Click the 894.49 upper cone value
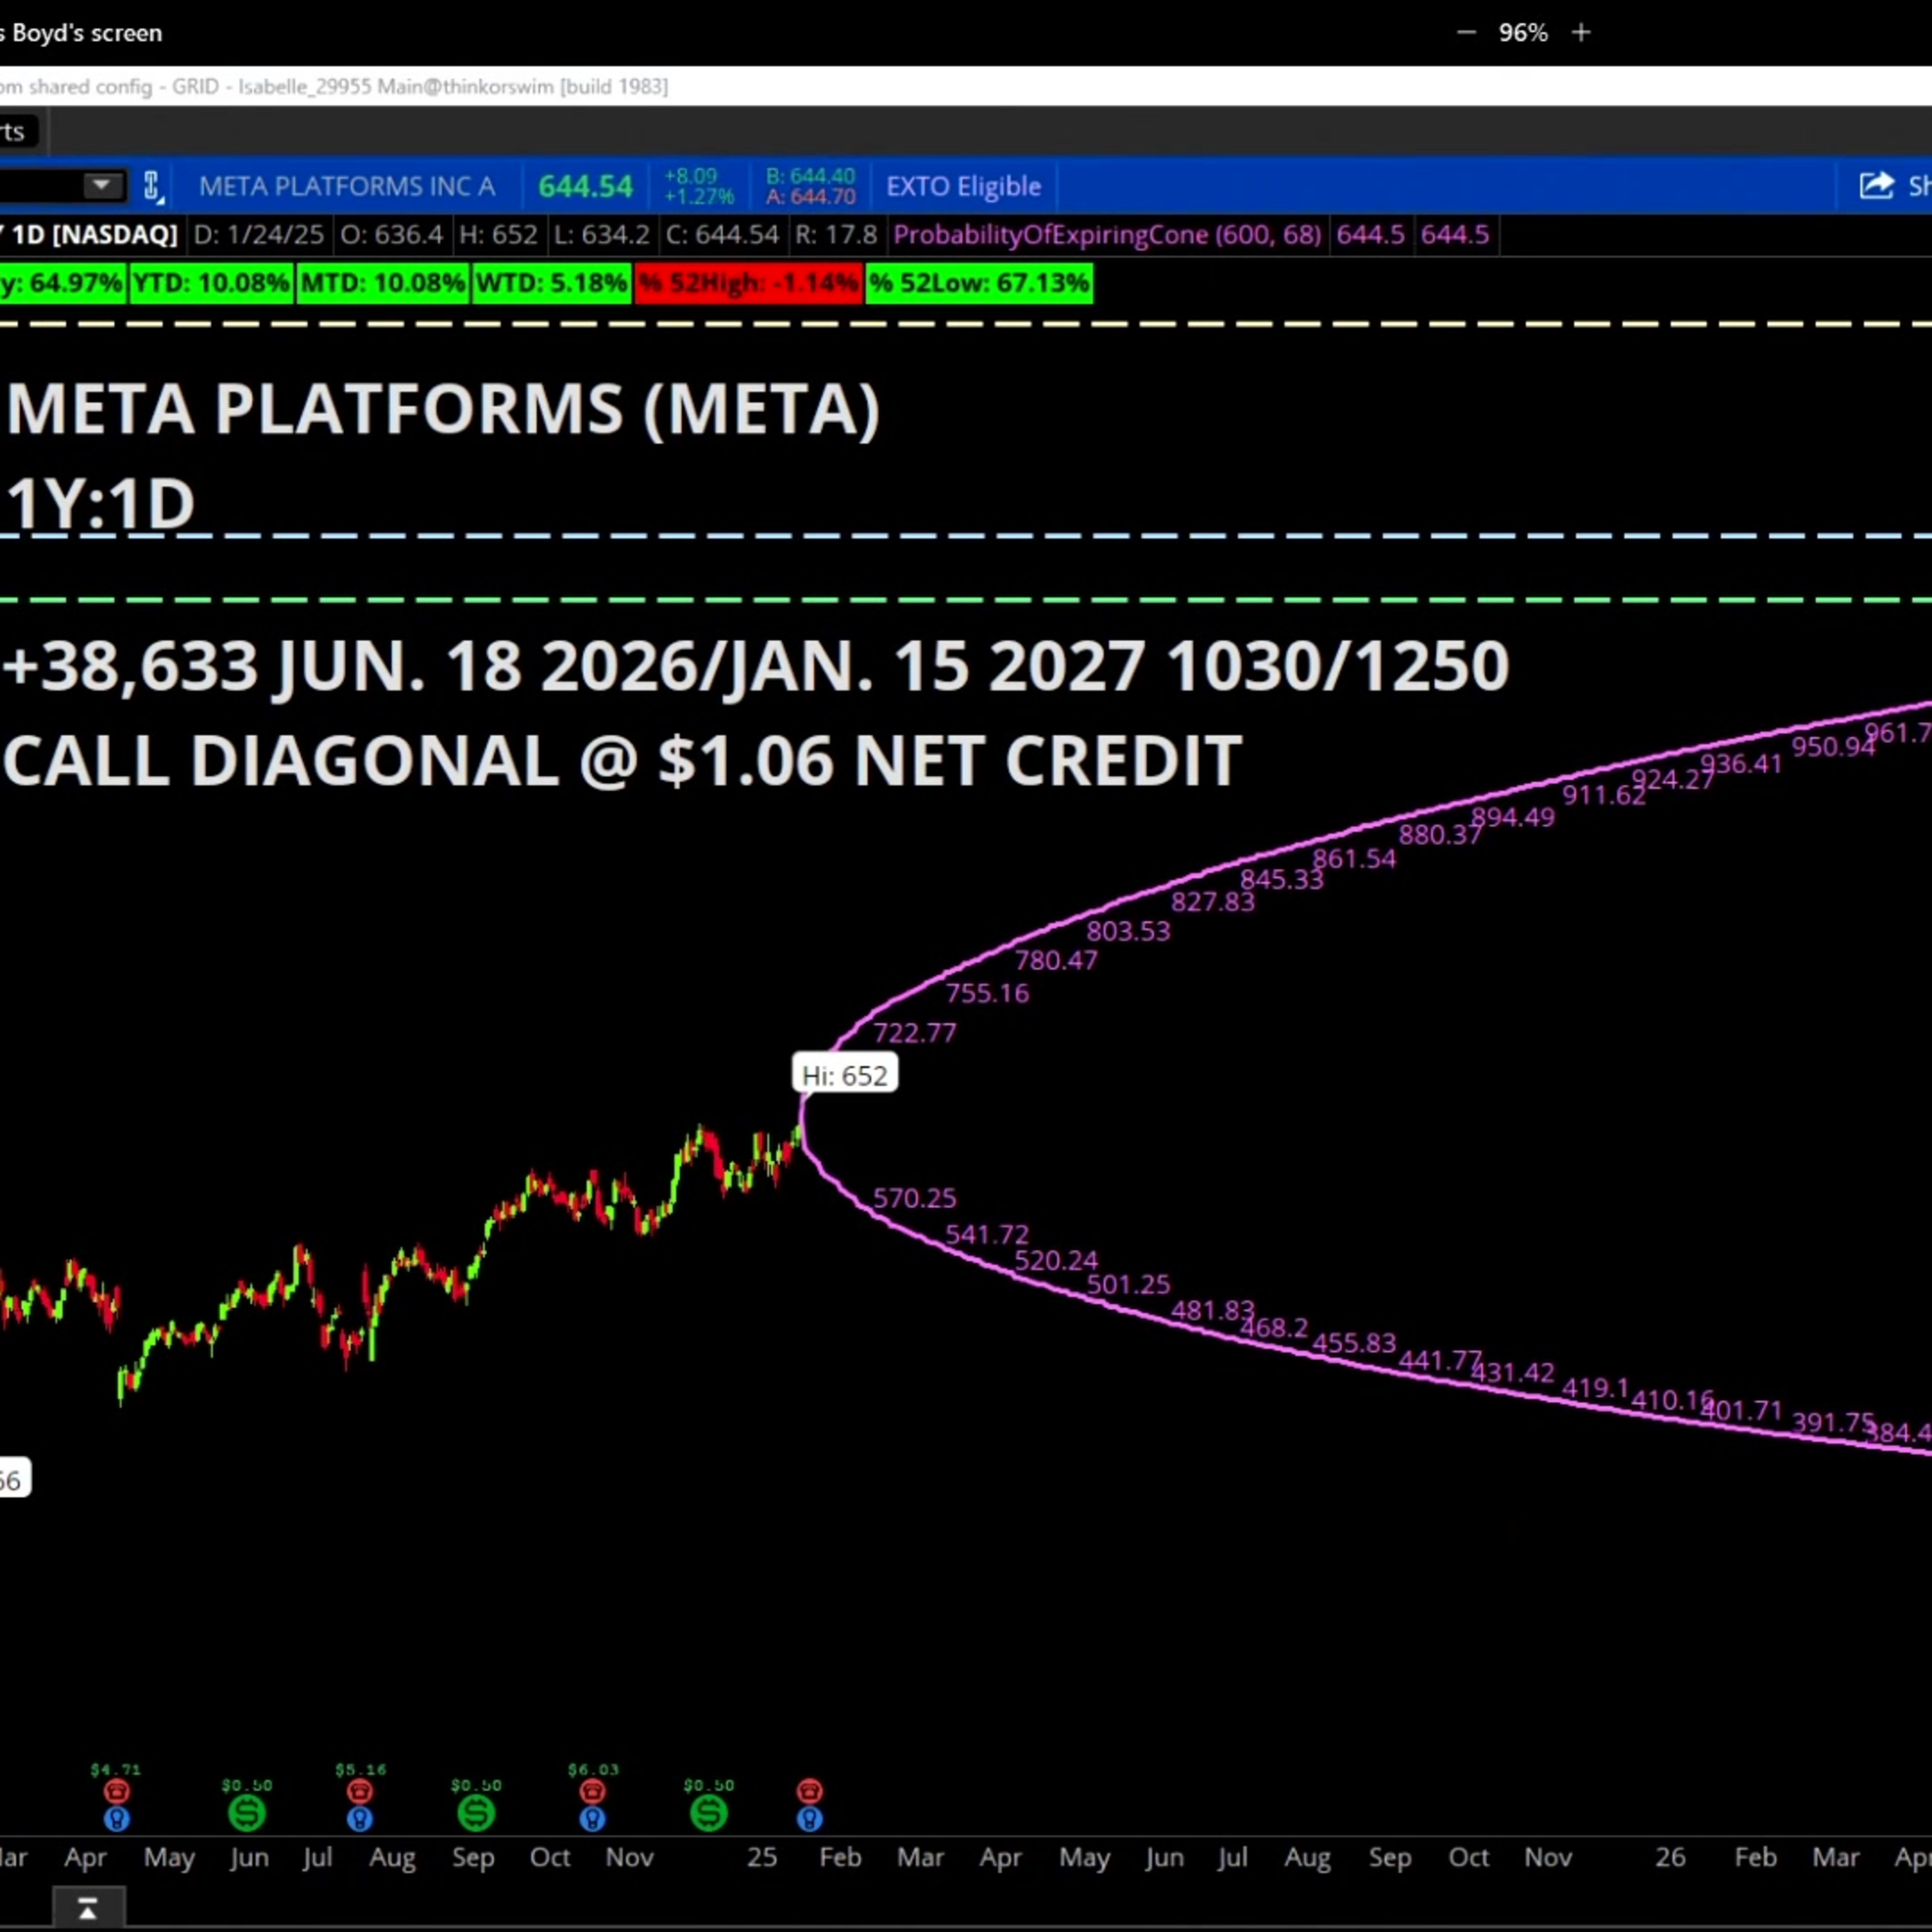 tap(1513, 818)
